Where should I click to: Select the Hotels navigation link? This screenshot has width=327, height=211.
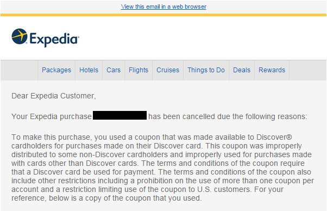click(89, 70)
